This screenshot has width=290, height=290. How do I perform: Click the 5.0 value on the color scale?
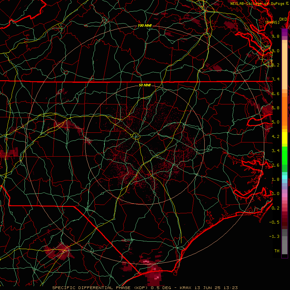pyautogui.click(x=275, y=122)
